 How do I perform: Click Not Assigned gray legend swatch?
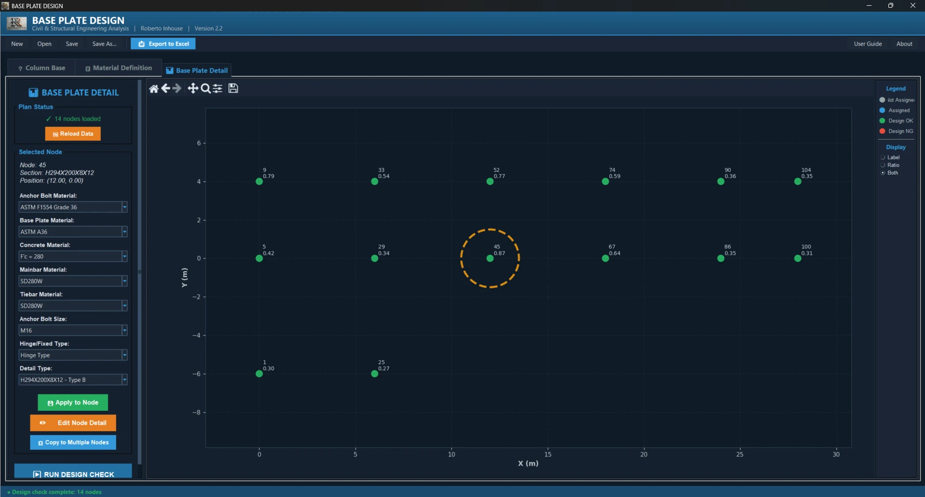(x=883, y=100)
